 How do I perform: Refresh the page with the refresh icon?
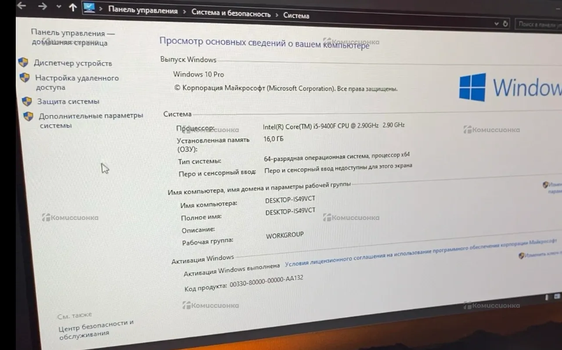pyautogui.click(x=506, y=24)
